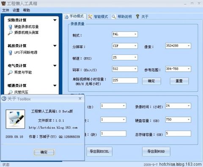
Task: Select 硬盘录像机容量 in sidebar
Action: click(x=26, y=27)
